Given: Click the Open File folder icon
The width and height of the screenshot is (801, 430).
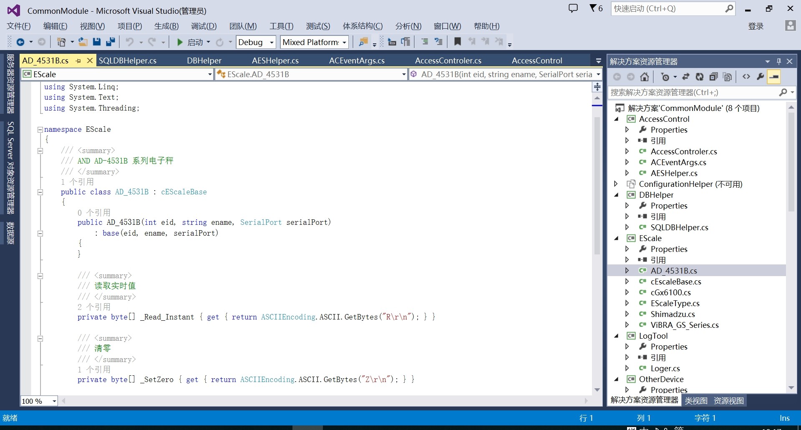Looking at the screenshot, I should [x=83, y=42].
